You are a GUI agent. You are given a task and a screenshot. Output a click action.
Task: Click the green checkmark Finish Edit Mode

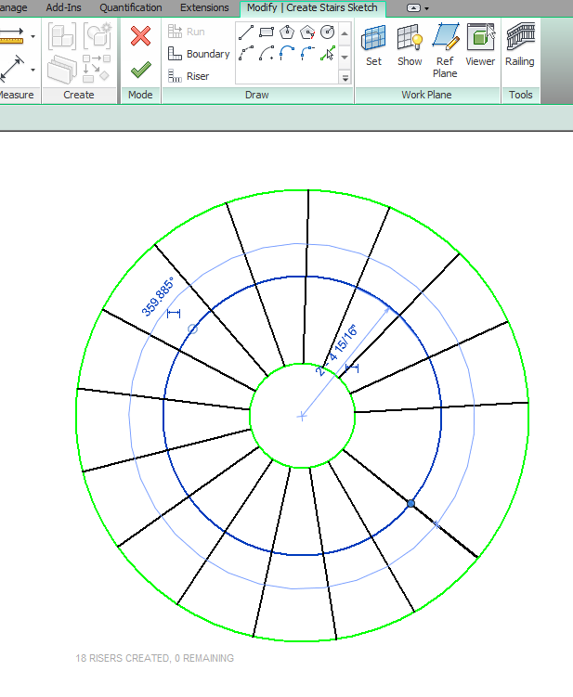(140, 70)
